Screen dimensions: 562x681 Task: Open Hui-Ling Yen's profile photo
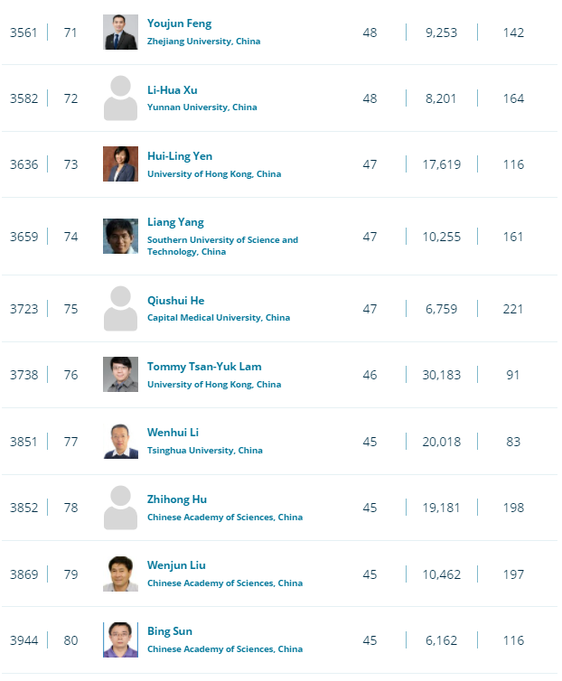coord(120,163)
